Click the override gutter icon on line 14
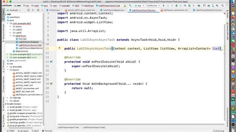236x132 pixels. (x=51, y=62)
